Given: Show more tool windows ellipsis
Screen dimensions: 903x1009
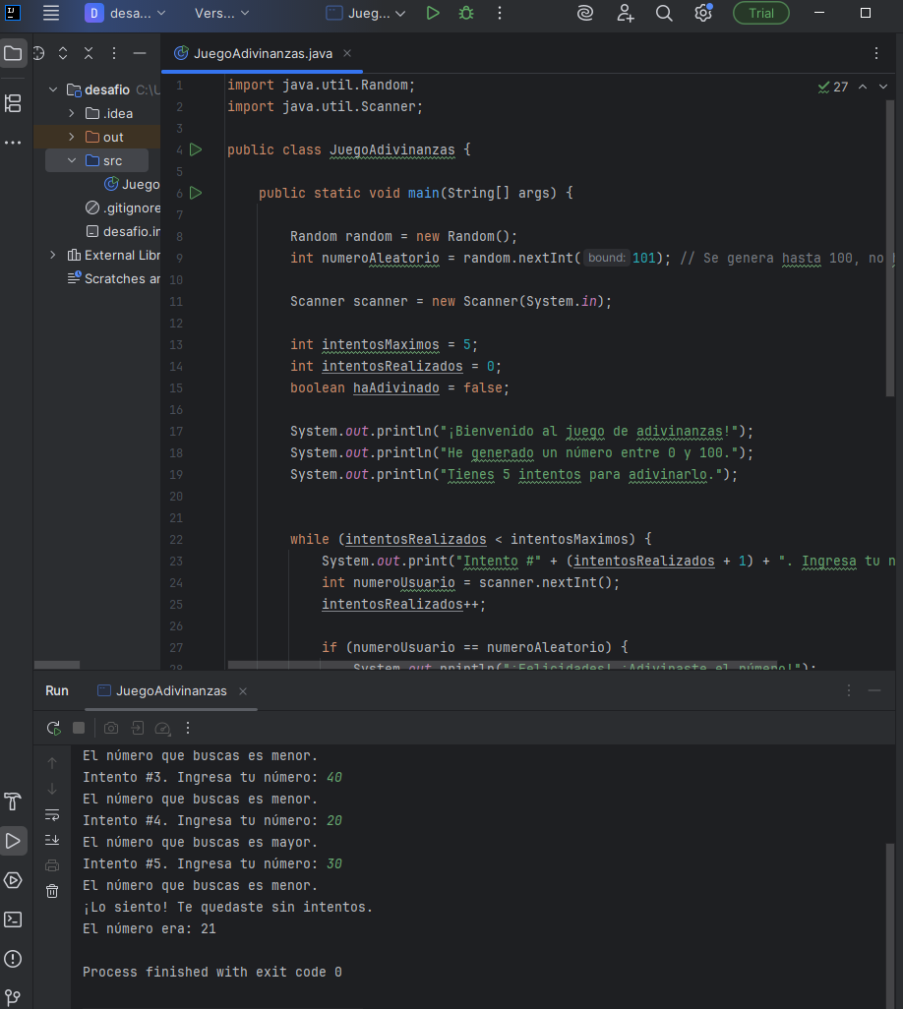Looking at the screenshot, I should (x=13, y=143).
